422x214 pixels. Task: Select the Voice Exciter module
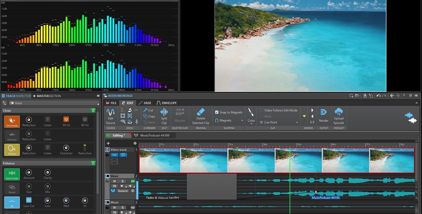point(12,174)
